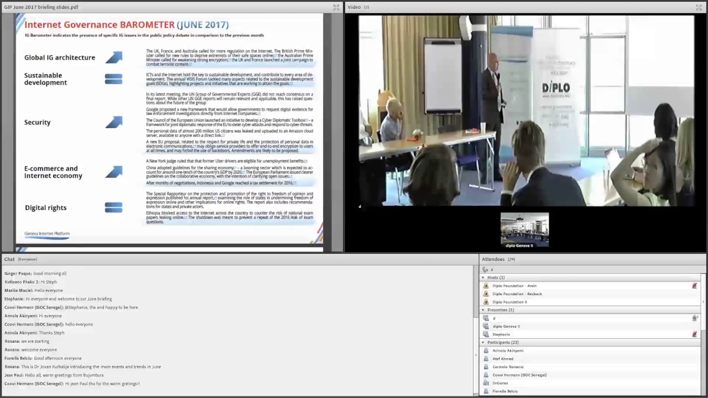Click Roxana's 'we are starting' message
Image resolution: width=708 pixels, height=398 pixels.
click(x=27, y=342)
